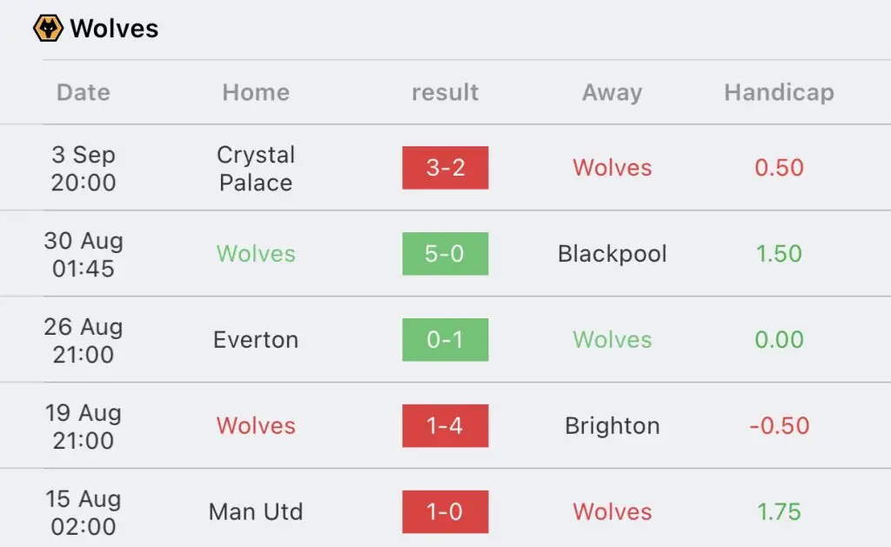Open the Wolves team title
891x547 pixels.
point(114,29)
